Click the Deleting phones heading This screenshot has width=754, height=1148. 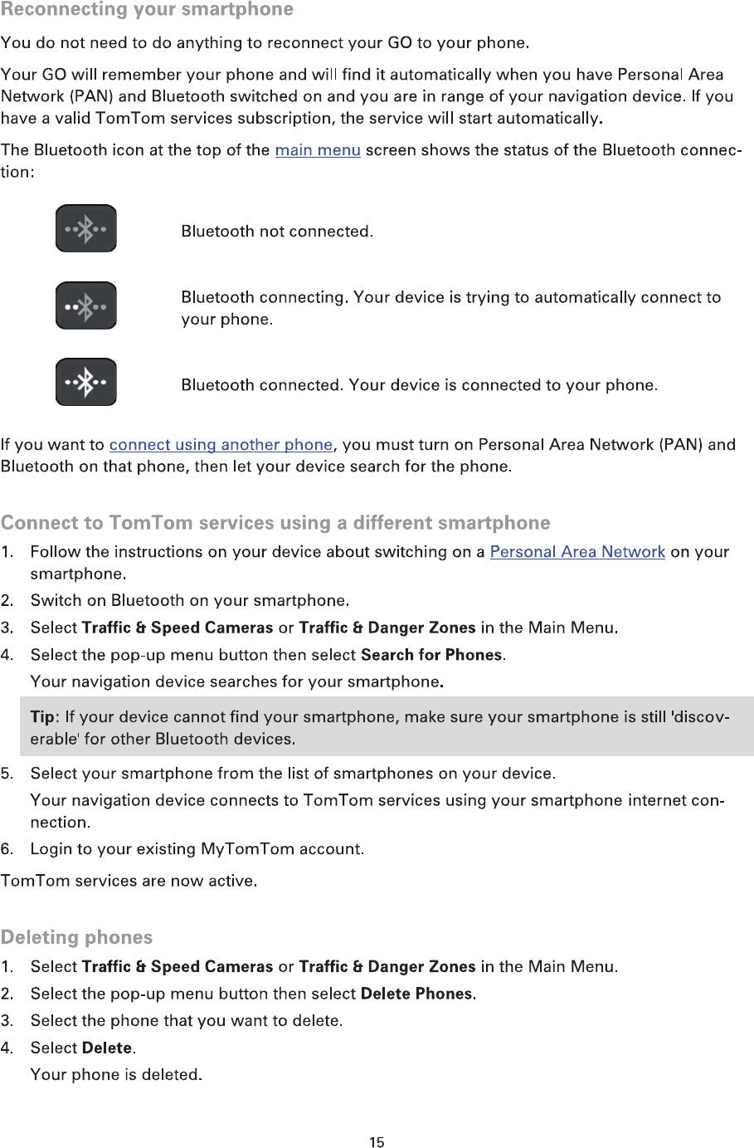[x=76, y=937]
